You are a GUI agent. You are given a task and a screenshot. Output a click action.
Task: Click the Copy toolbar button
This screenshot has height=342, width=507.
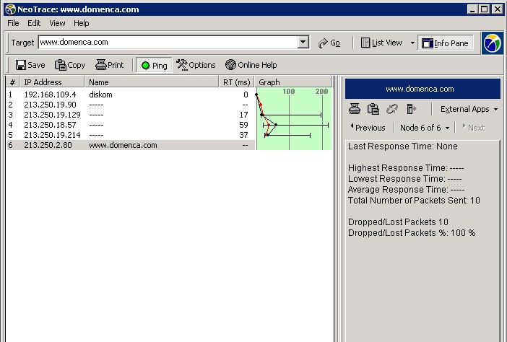point(70,65)
